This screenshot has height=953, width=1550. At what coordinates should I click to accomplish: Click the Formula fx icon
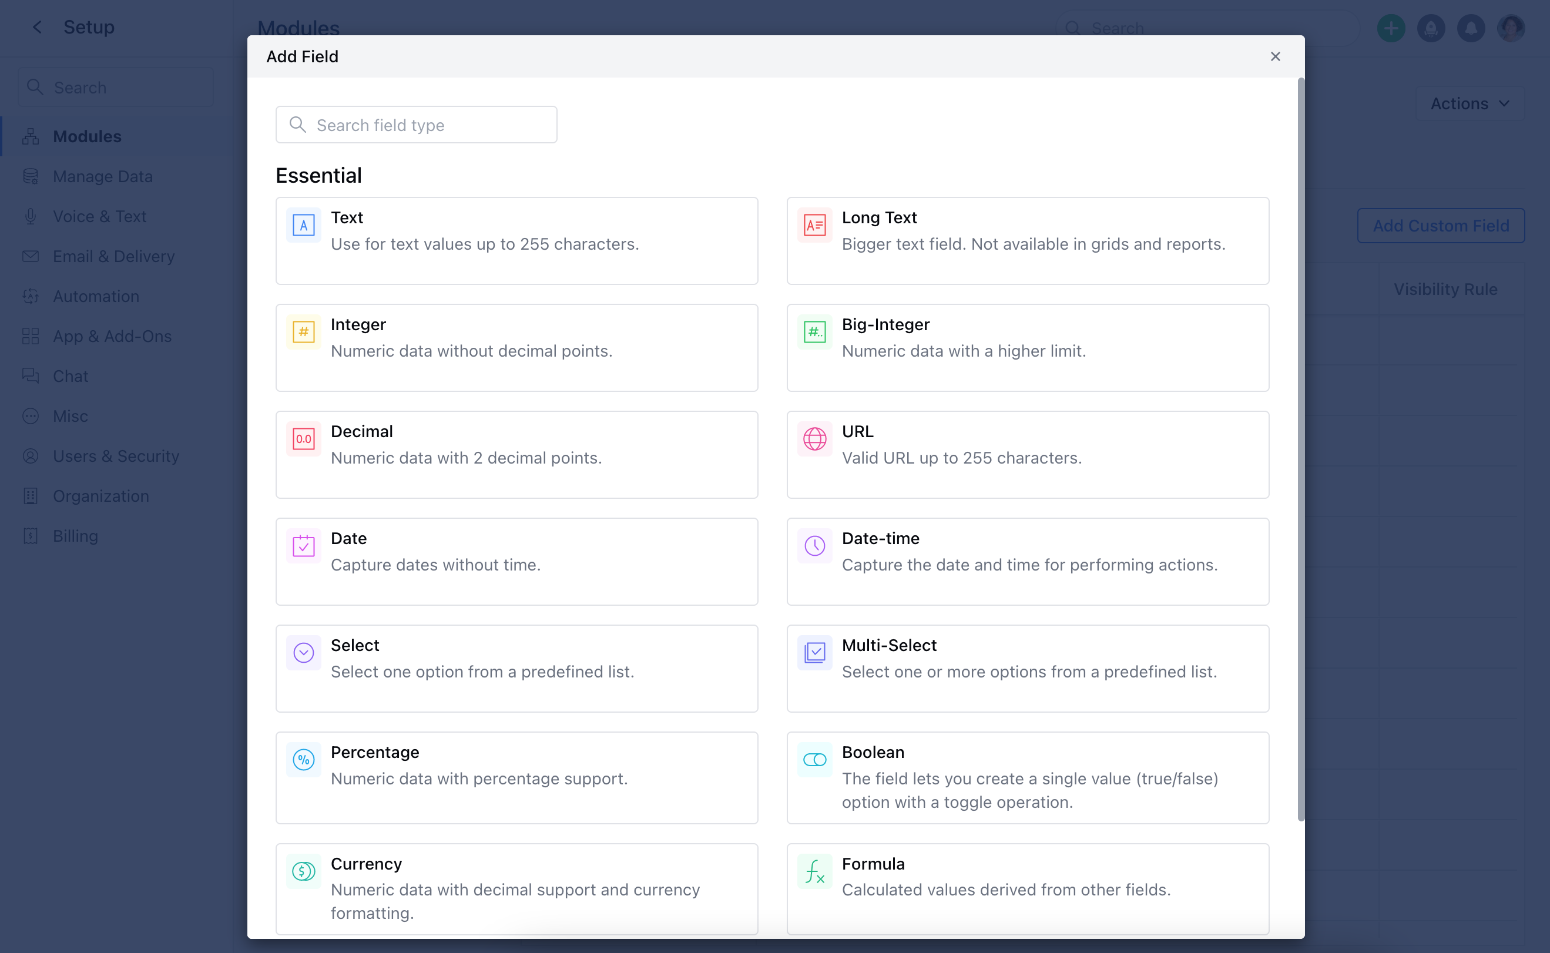814,871
